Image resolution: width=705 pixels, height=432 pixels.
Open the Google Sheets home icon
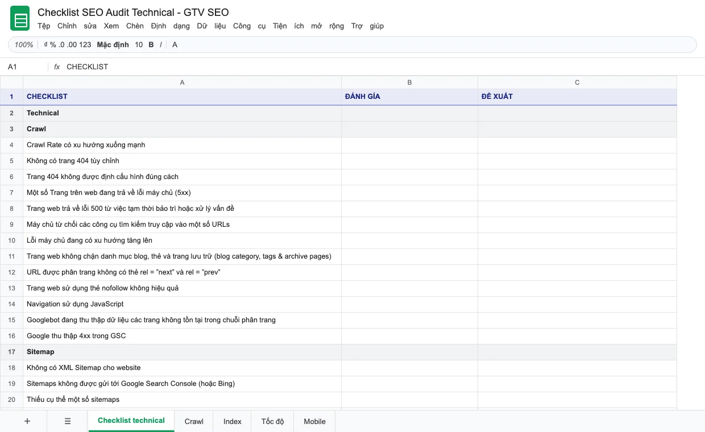point(20,19)
